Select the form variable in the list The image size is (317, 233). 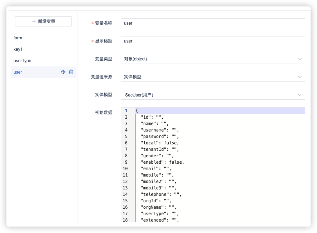pos(18,38)
